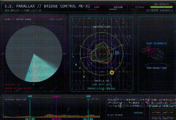Image resolution: width=176 pixels, height=120 pixels.
Task: Select the yellow ringed planet on the orbit
Action: point(112,73)
